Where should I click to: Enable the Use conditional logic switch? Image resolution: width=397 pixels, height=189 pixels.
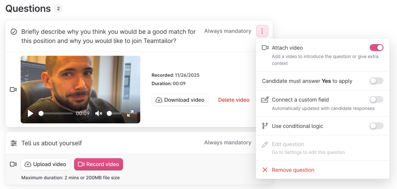coord(376,126)
